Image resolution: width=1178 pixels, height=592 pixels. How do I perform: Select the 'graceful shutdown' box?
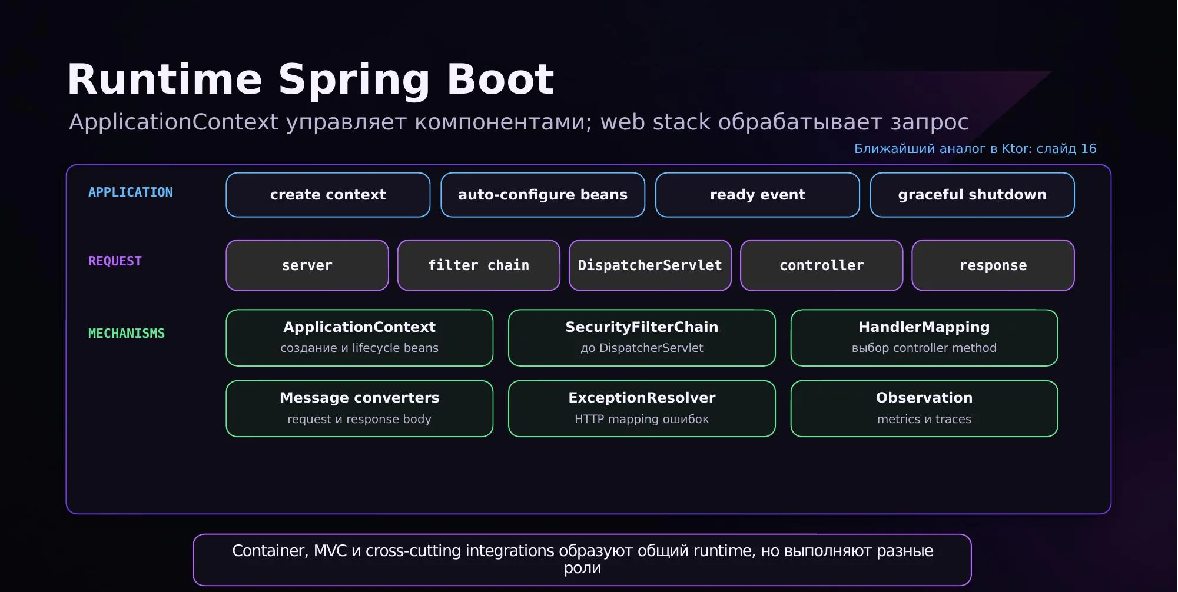pyautogui.click(x=973, y=195)
